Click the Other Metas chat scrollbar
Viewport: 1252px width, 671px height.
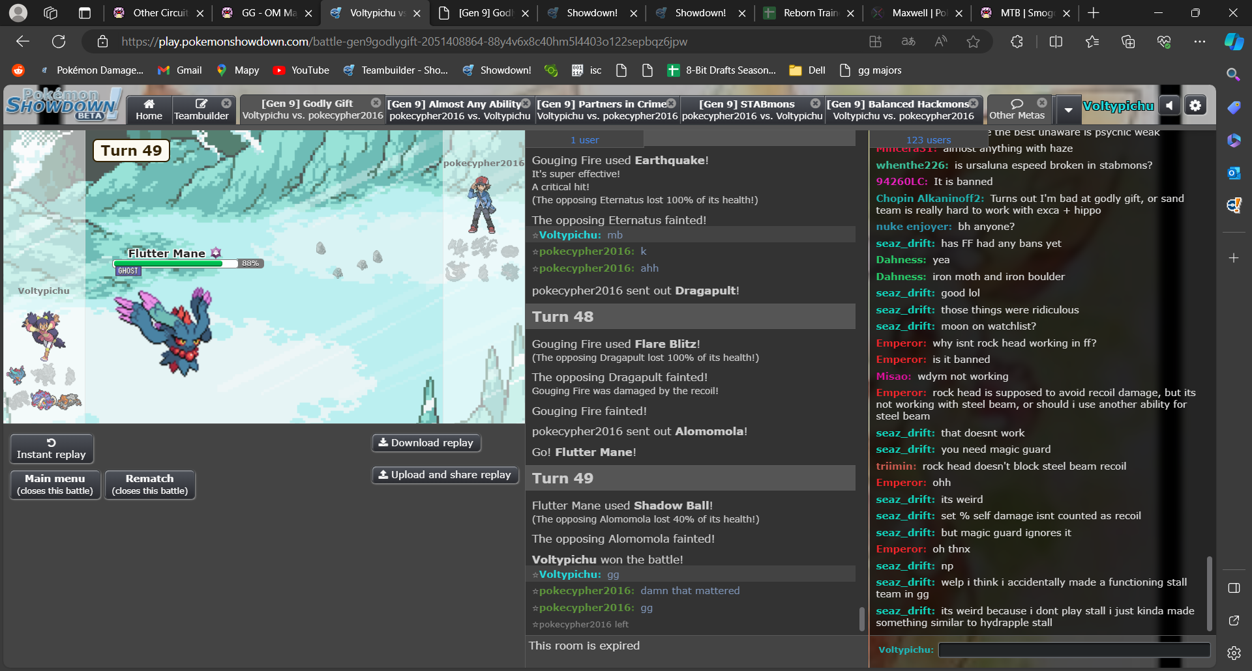coord(1209,593)
